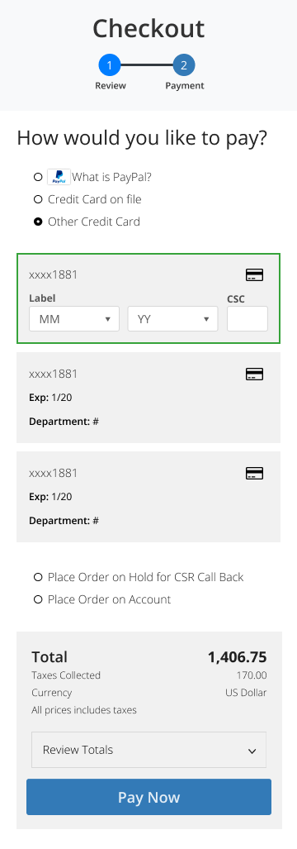297x849 pixels.
Task: Select the PayPal radio button
Action: click(38, 177)
